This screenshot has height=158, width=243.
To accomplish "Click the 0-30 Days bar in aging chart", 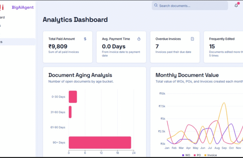I will click(x=73, y=97).
